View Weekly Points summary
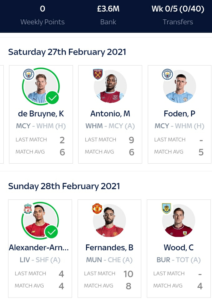Viewport: 212px width, 300px height. tap(42, 15)
